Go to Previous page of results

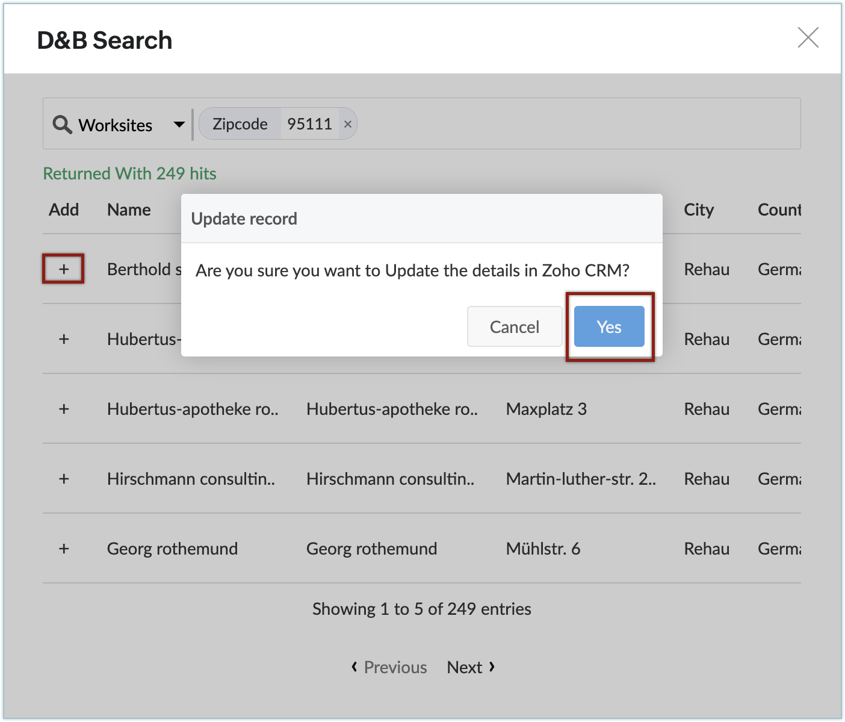(389, 667)
